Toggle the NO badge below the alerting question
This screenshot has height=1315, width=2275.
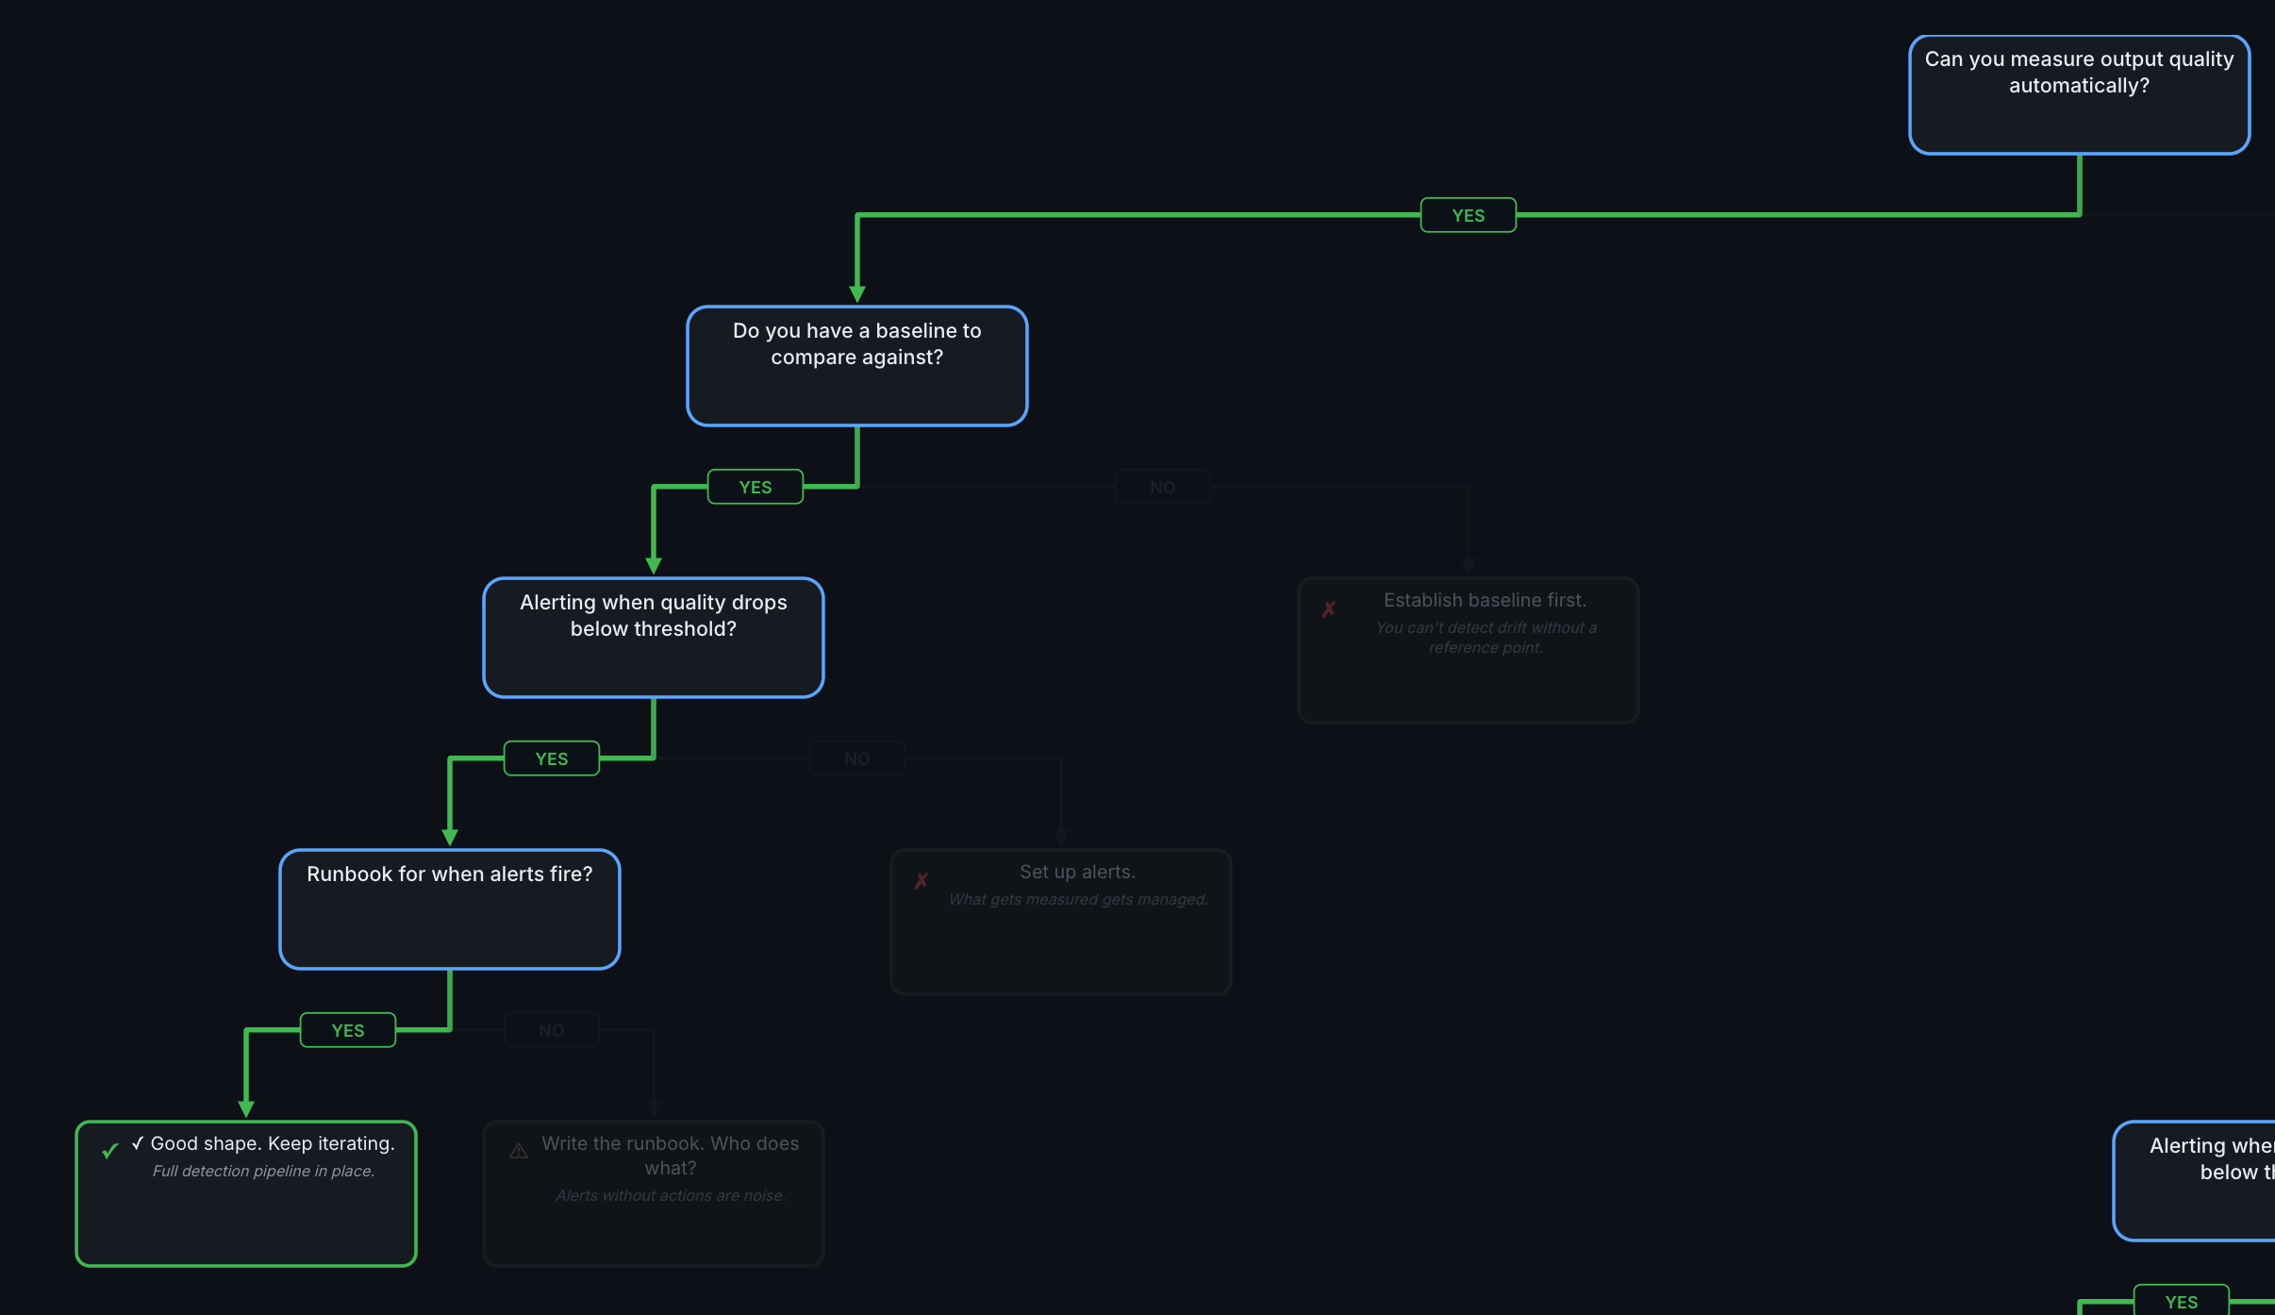[855, 757]
